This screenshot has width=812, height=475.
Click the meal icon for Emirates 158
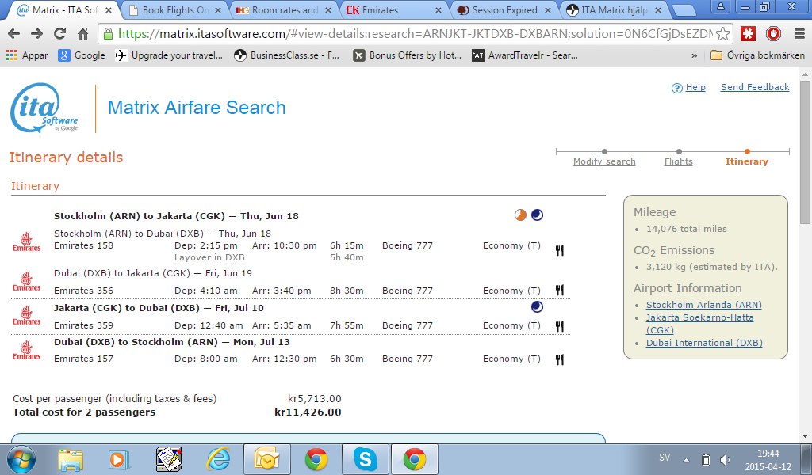pyautogui.click(x=560, y=250)
